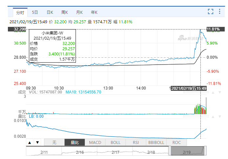228x159 pixels.
Task: Click the grey down arrow beside 量比 panel
Action: 220,117
